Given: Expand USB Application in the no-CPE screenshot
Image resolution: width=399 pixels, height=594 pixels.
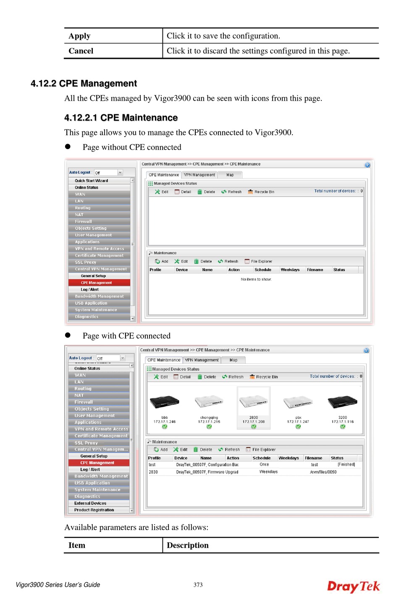Looking at the screenshot, I should [x=100, y=303].
